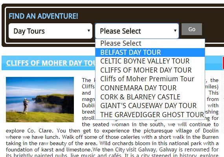Pick CLIFFS OF MOHER DAY TOUR option
Screen dimensions: 224x157
click(150, 70)
